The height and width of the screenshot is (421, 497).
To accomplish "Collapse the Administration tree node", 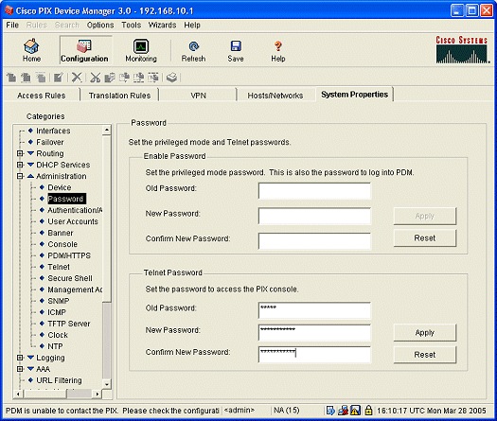I will click(x=20, y=176).
